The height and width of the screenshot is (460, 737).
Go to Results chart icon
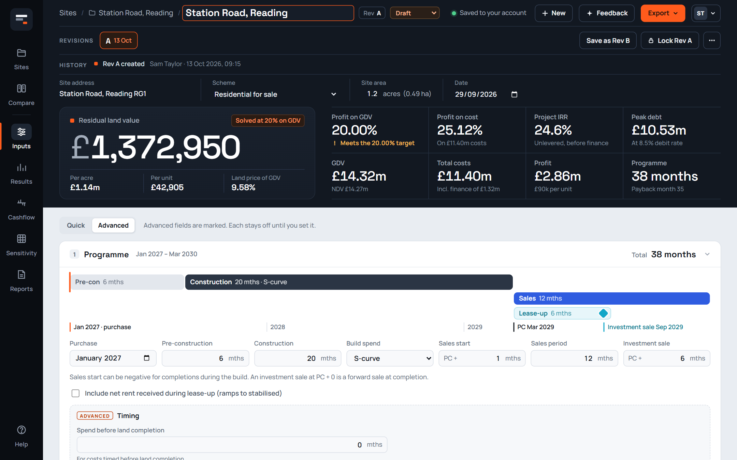21,167
